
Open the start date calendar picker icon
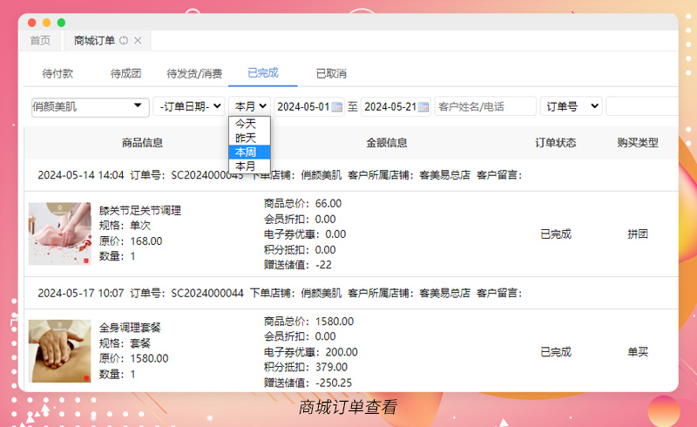coord(337,106)
